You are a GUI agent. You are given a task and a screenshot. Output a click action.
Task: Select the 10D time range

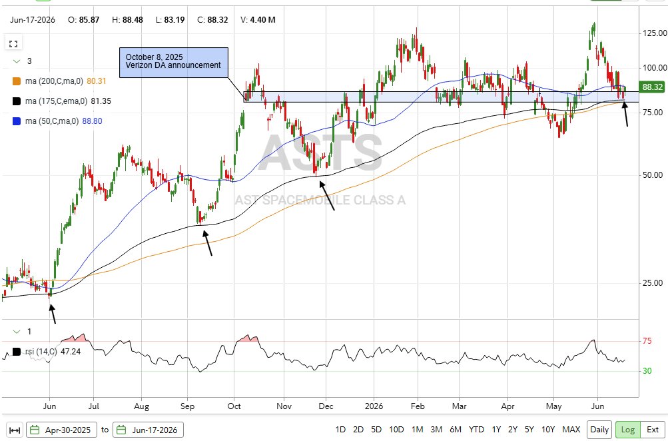[x=396, y=430]
